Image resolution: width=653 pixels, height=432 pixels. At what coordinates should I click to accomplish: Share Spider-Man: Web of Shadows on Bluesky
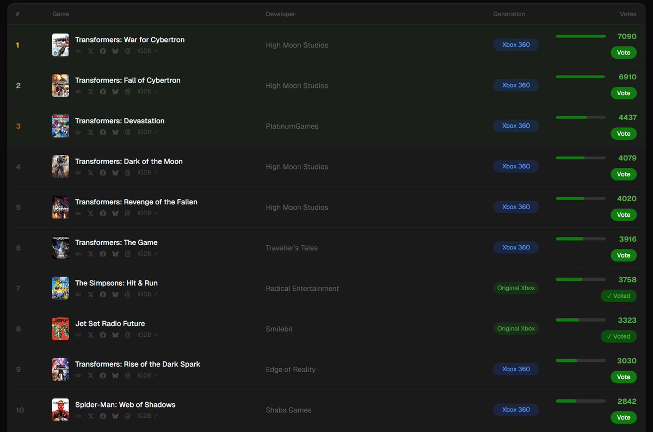115,416
